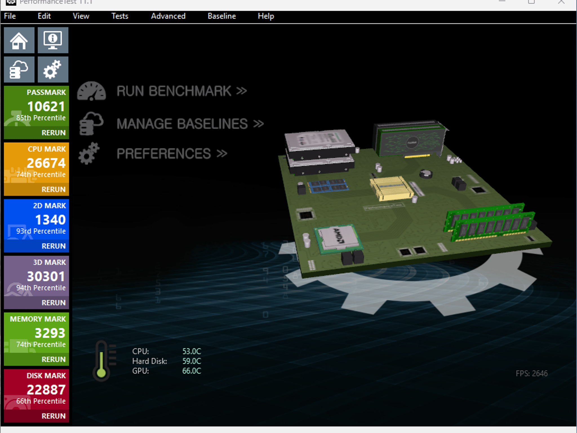Open the System Information monitor icon

53,40
